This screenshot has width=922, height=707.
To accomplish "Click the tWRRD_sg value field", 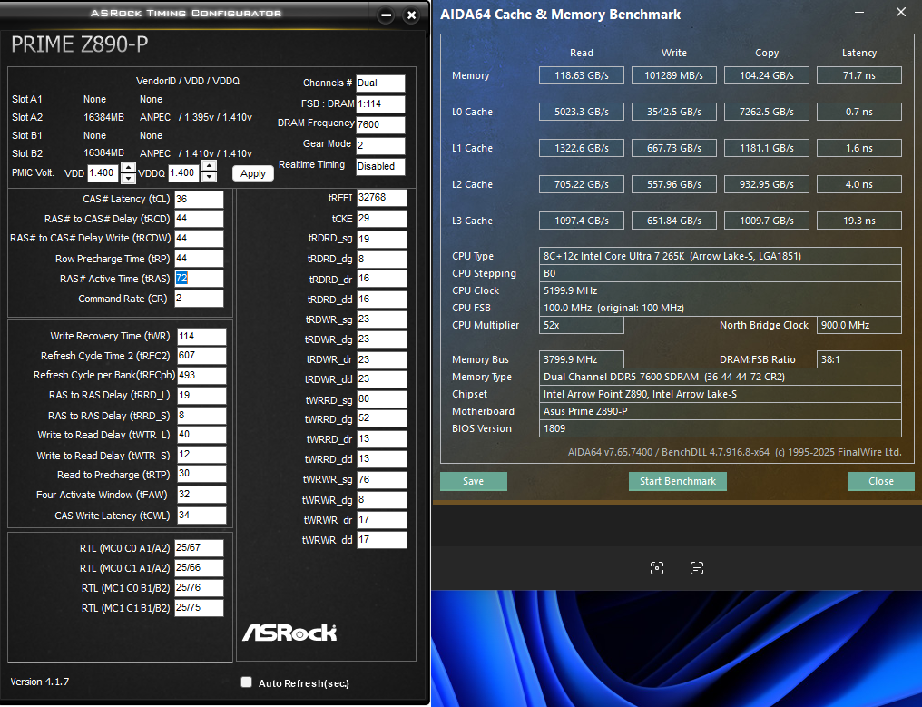I will tap(382, 399).
